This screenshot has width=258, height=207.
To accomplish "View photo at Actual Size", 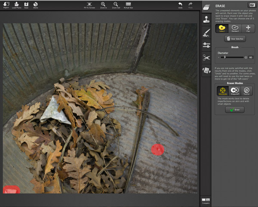I will tap(128, 5).
